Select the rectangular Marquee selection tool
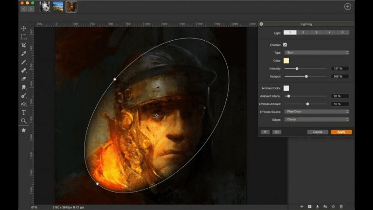 coord(23,36)
